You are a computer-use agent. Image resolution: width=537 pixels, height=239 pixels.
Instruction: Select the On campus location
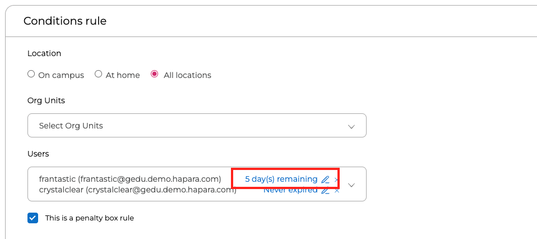click(31, 74)
